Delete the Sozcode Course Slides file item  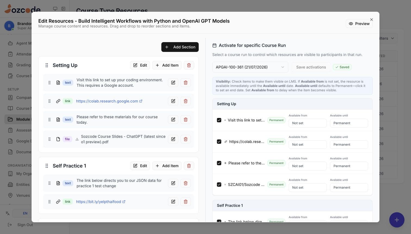(x=186, y=139)
